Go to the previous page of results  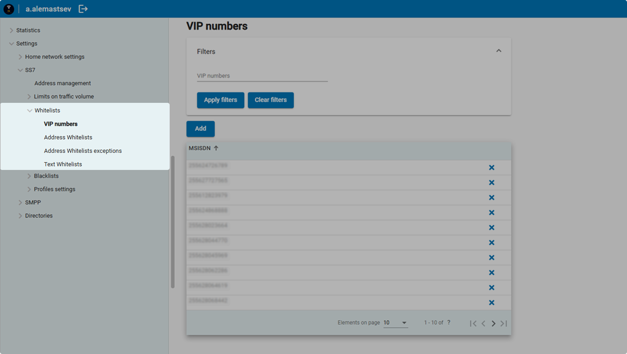483,324
